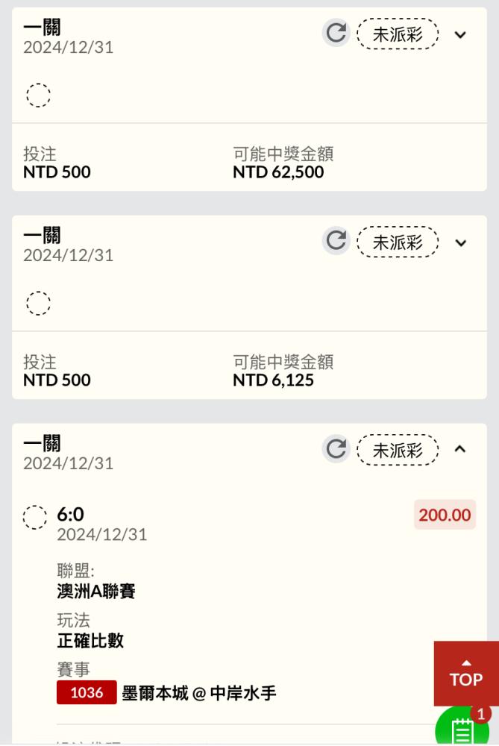
Task: Click the 200.00 odds badge
Action: [445, 515]
